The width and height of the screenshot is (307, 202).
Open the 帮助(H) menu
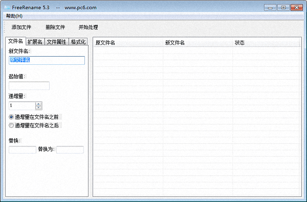pos(14,16)
